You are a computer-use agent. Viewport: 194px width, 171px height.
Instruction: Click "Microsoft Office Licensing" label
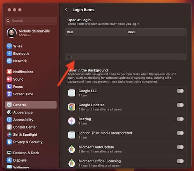100,161
